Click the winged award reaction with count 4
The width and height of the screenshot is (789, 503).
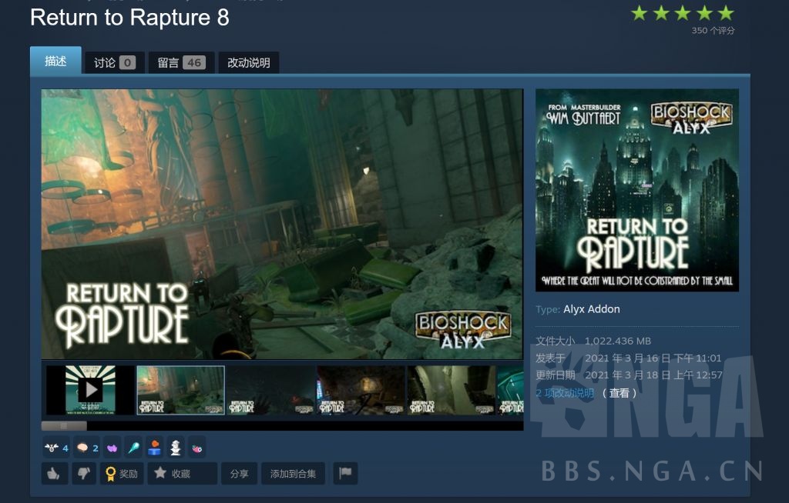point(56,448)
